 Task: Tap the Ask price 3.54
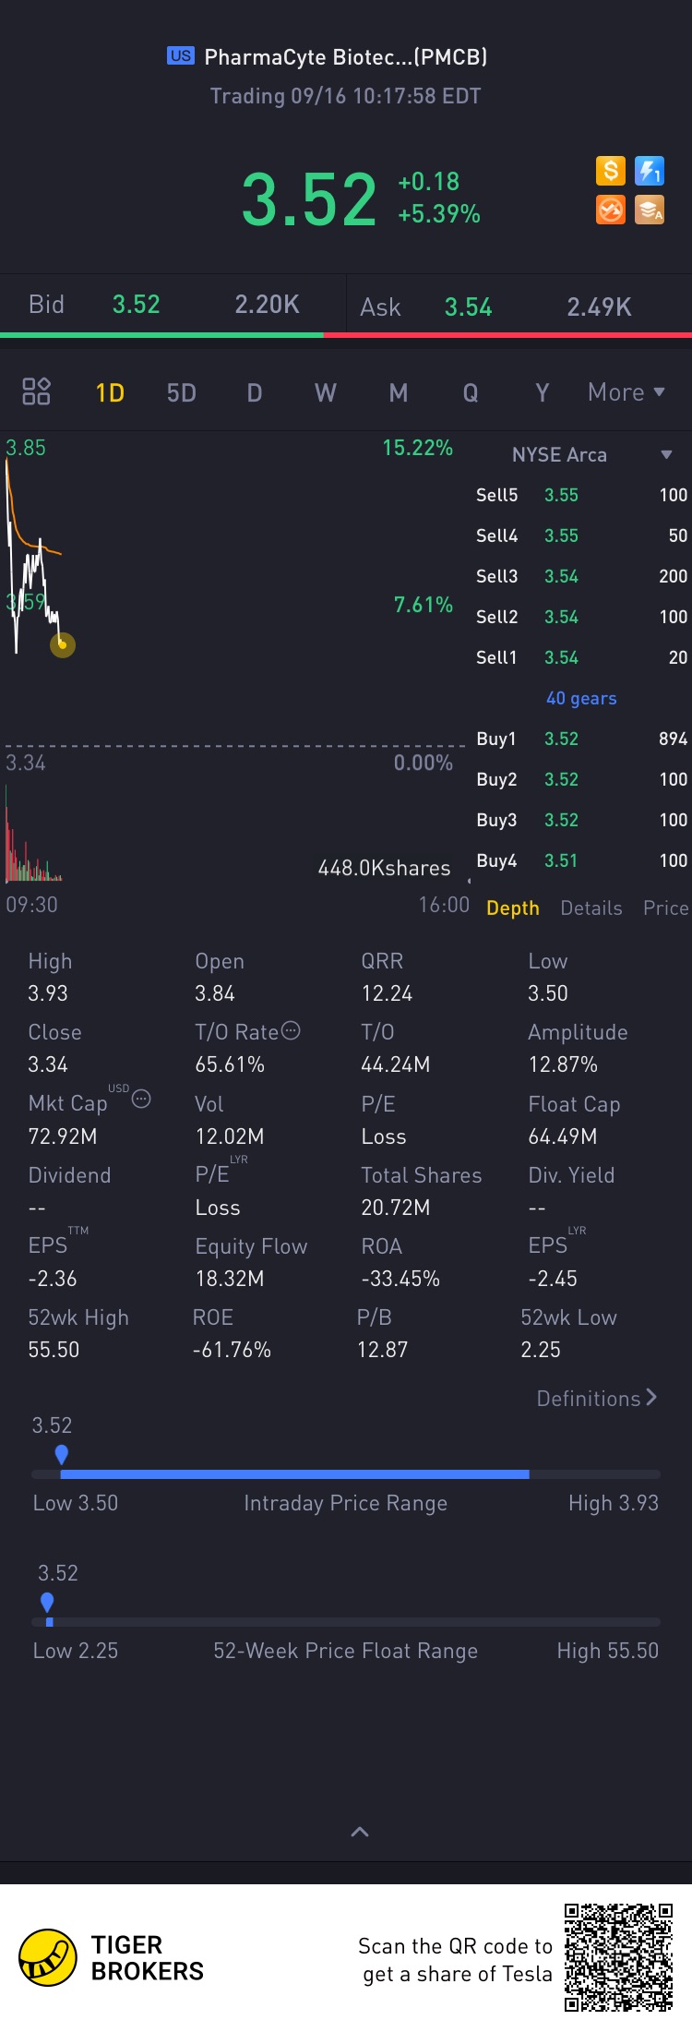(469, 307)
